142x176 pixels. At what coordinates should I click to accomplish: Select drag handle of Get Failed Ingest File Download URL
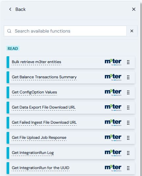(128, 123)
